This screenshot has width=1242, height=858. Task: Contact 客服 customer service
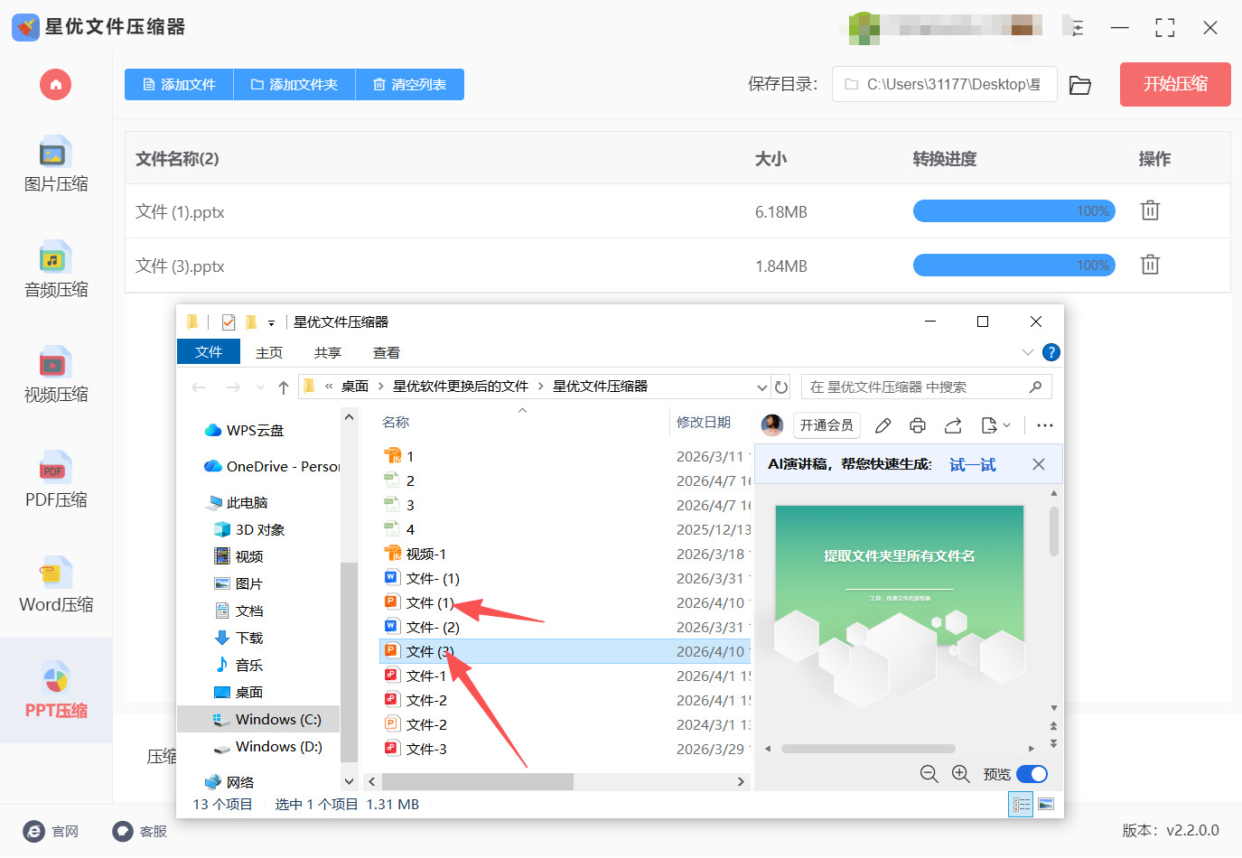[139, 831]
